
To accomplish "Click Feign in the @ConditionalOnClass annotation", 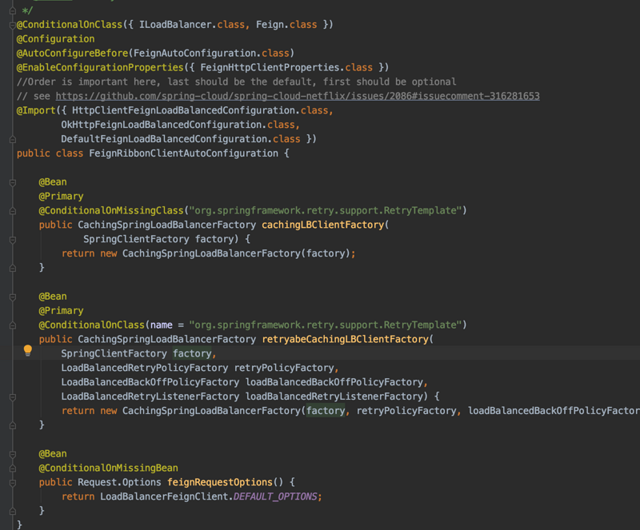I will 270,25.
